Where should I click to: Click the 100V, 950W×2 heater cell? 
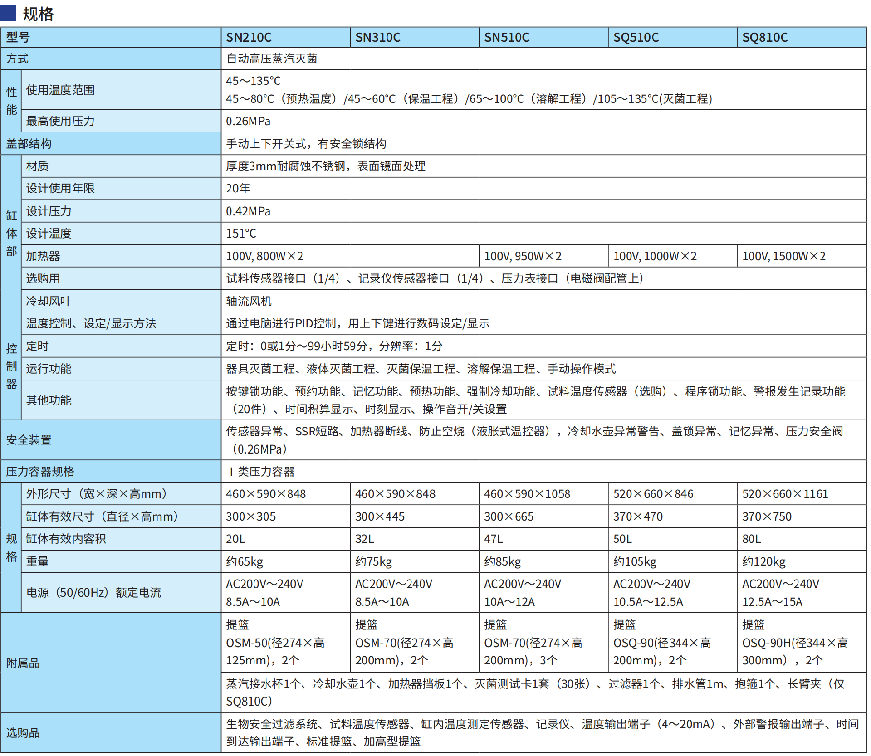tap(543, 256)
